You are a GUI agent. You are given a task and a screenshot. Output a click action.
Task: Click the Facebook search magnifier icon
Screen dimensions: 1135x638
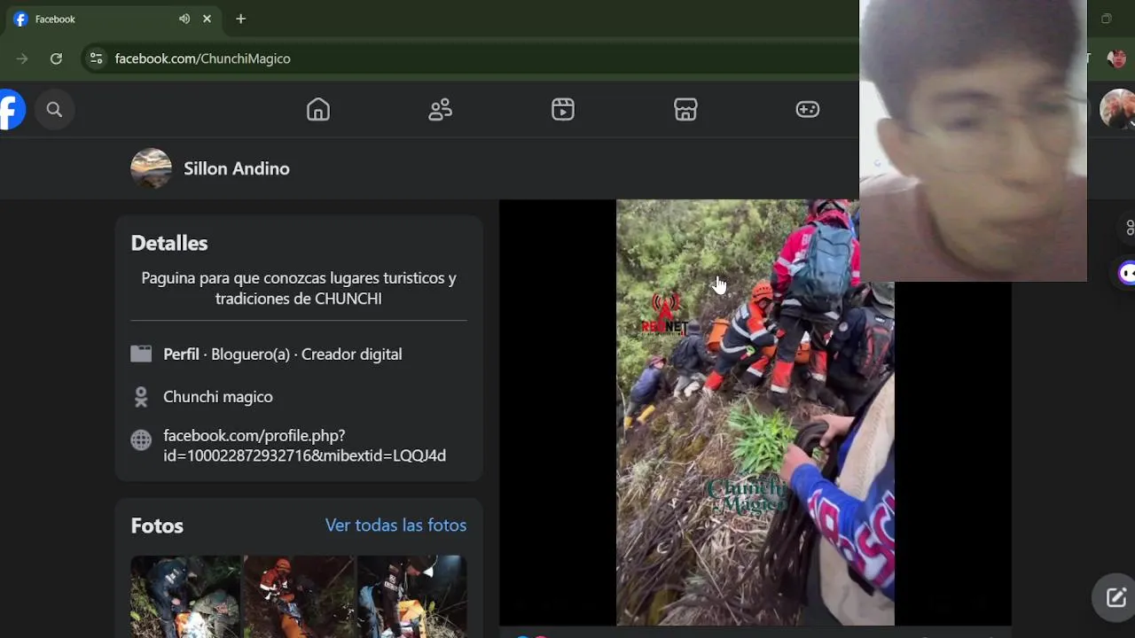click(x=54, y=110)
